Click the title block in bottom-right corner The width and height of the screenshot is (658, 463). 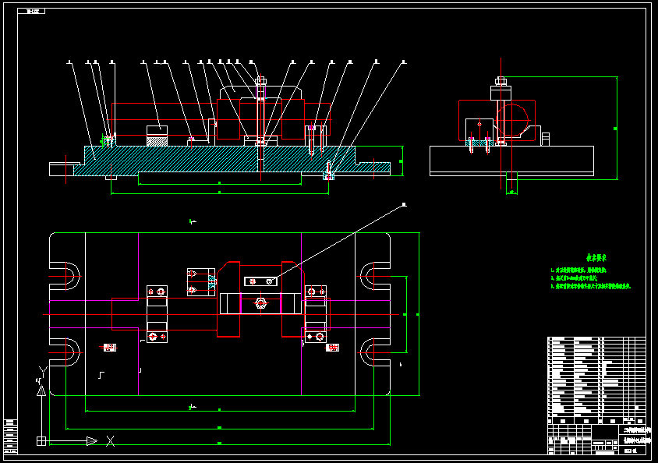[596, 439]
